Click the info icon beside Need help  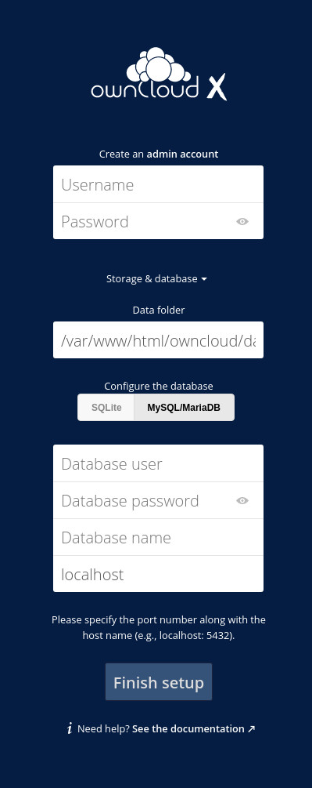70,728
